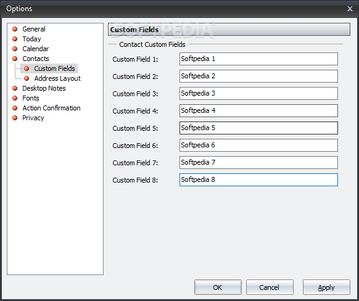Click the Custom Field 2 input box
This screenshot has height=301, width=359.
[x=258, y=76]
